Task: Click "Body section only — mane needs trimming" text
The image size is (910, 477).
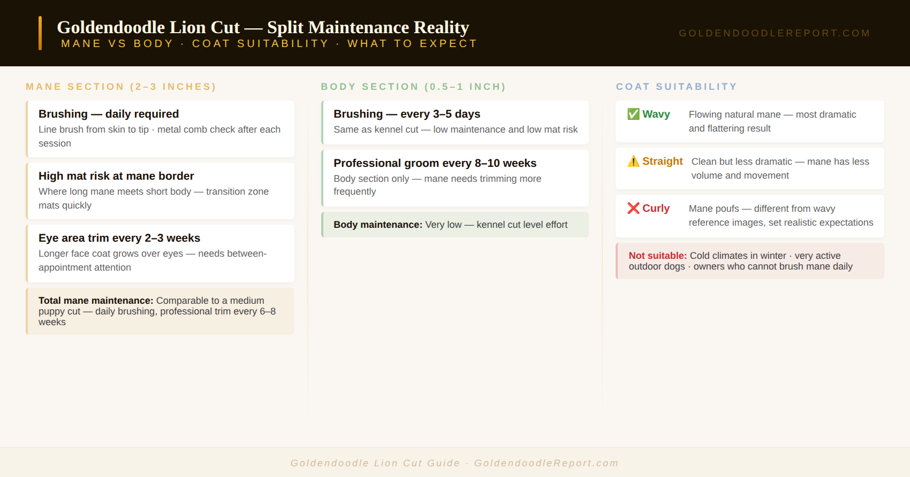Action: tap(437, 185)
